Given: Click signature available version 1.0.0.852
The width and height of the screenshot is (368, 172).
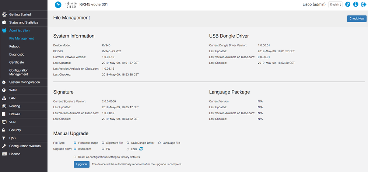Looking at the screenshot, I should pos(108,113).
